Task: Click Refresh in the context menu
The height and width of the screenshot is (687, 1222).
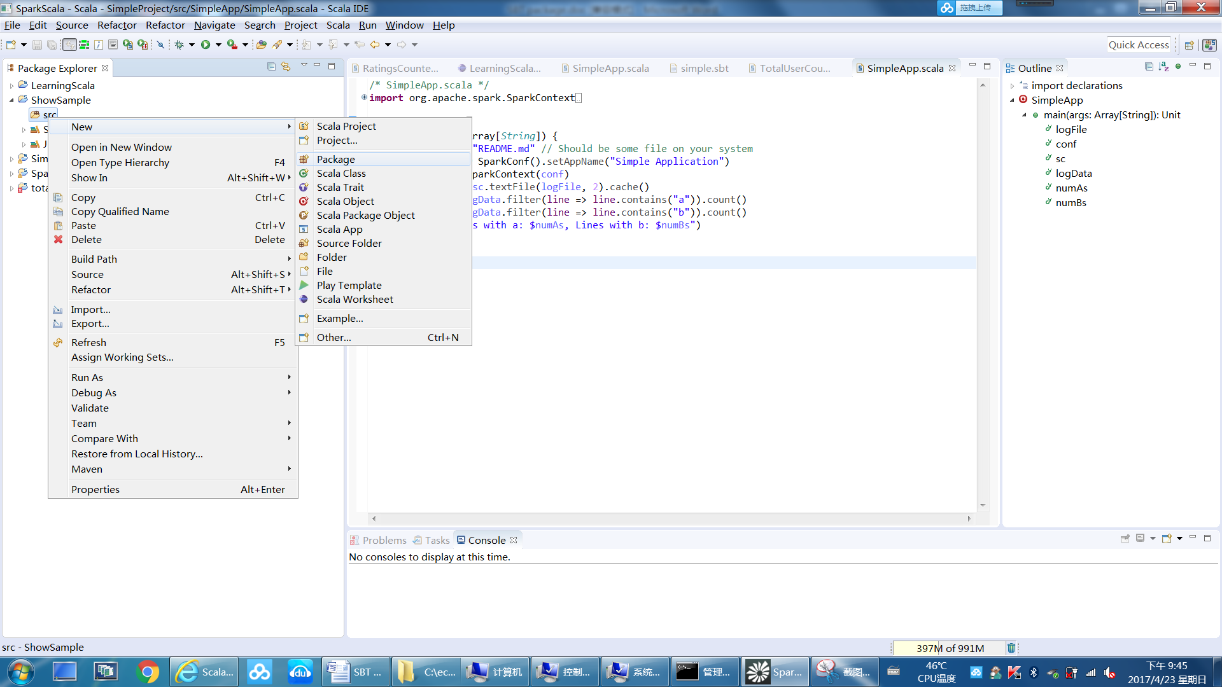Action: click(172, 342)
